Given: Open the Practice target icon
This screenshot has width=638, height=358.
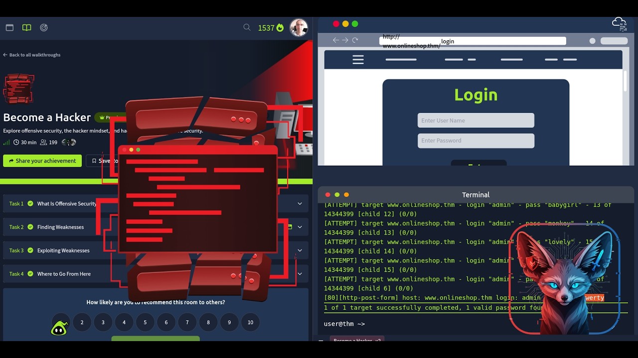Looking at the screenshot, I should click(x=44, y=28).
